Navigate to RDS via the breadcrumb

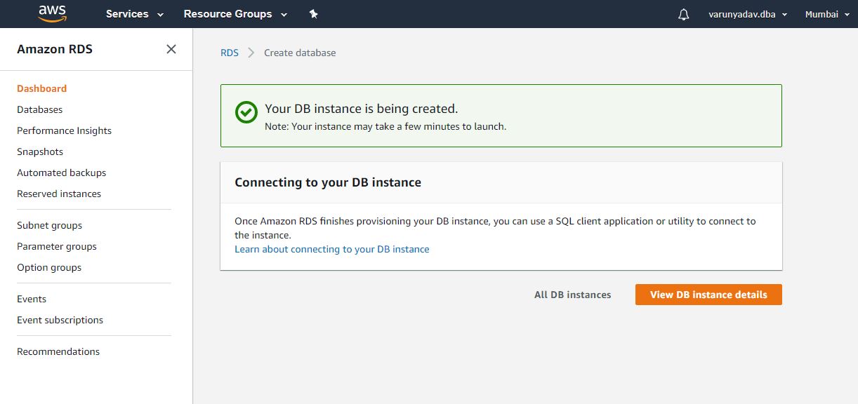(230, 53)
